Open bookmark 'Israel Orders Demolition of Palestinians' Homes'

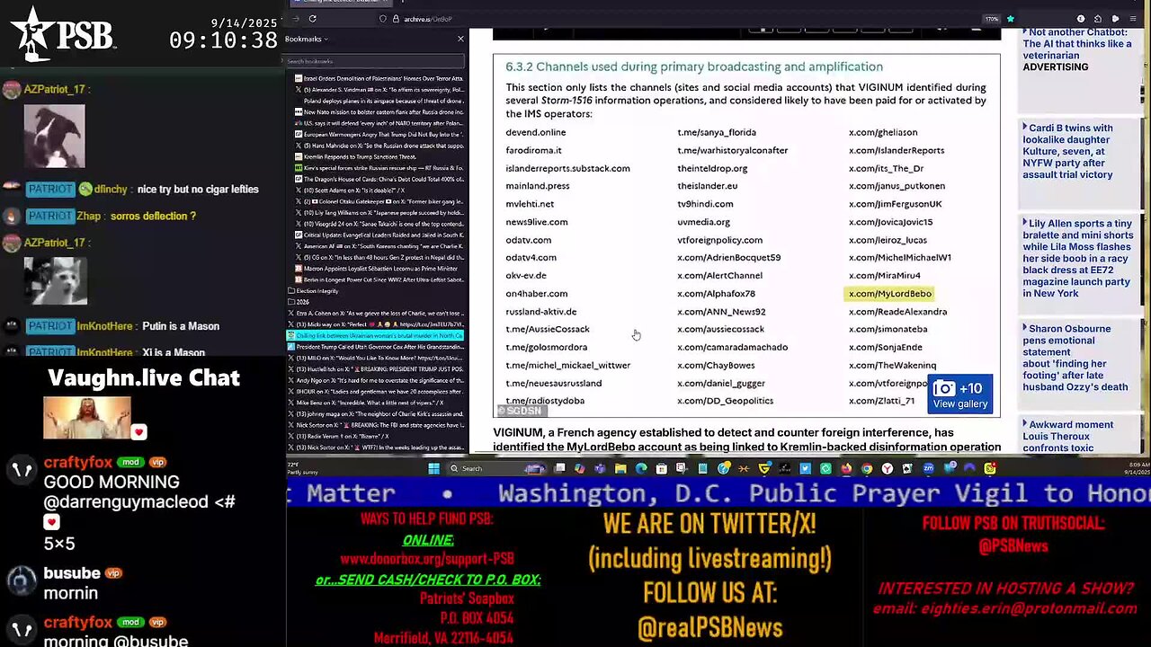378,79
